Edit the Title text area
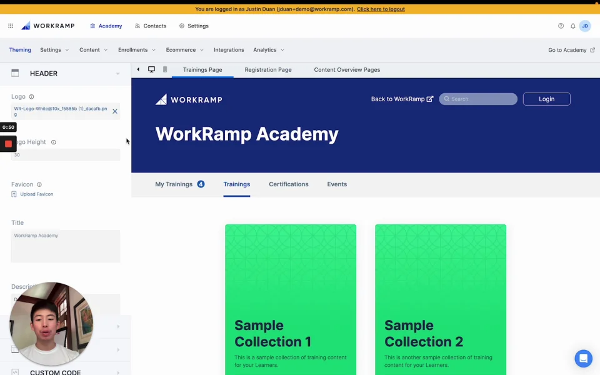 [x=66, y=246]
